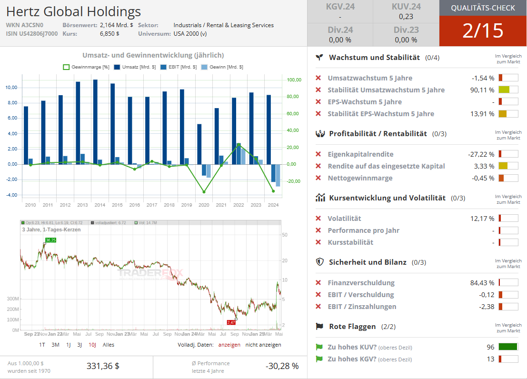
Task: Click the 84,43 % Finanzverschuldung value
Action: [482, 283]
